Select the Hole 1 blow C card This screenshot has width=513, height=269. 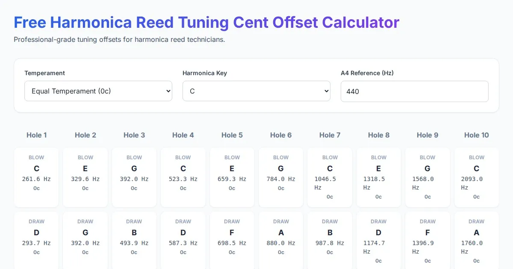coord(36,177)
